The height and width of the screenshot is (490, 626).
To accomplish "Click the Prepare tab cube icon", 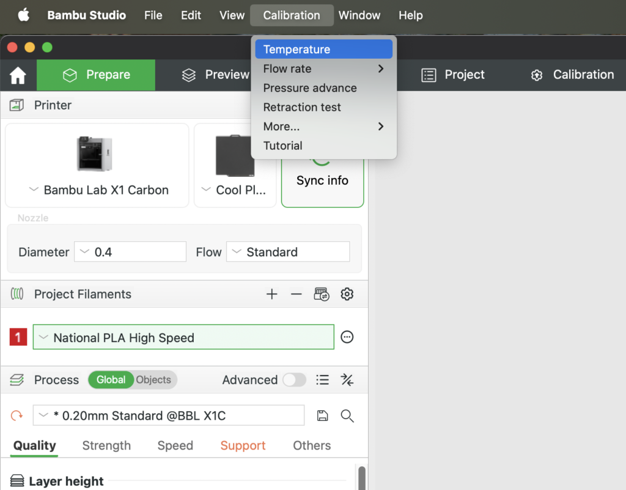I will coord(70,75).
